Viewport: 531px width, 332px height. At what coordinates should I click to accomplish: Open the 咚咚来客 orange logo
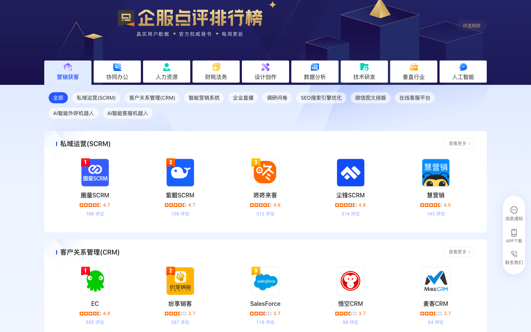[265, 173]
